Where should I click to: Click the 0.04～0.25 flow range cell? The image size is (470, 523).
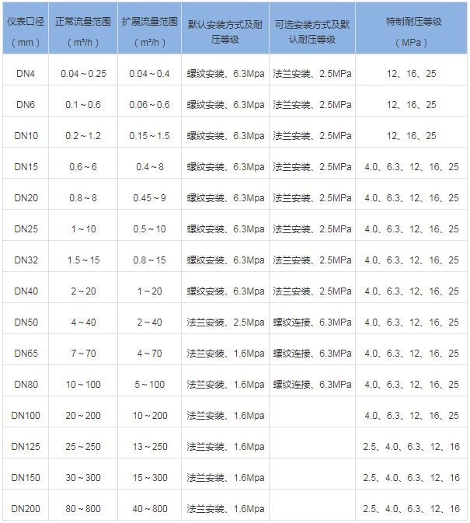pyautogui.click(x=82, y=74)
